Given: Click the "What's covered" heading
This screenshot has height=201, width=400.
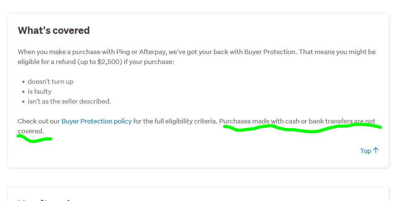Looking at the screenshot, I should (x=54, y=31).
